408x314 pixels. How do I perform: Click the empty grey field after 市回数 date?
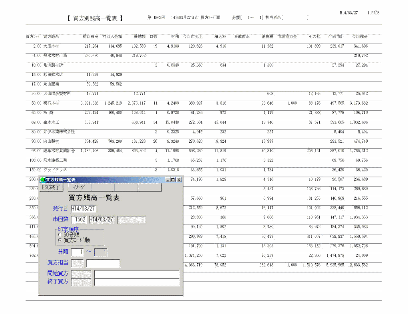(131, 220)
